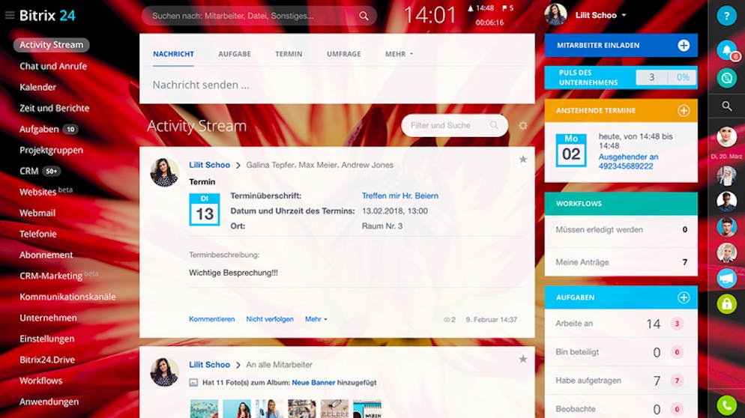Expand the Mehr dropdown in message tabs
The image size is (745, 418).
399,54
